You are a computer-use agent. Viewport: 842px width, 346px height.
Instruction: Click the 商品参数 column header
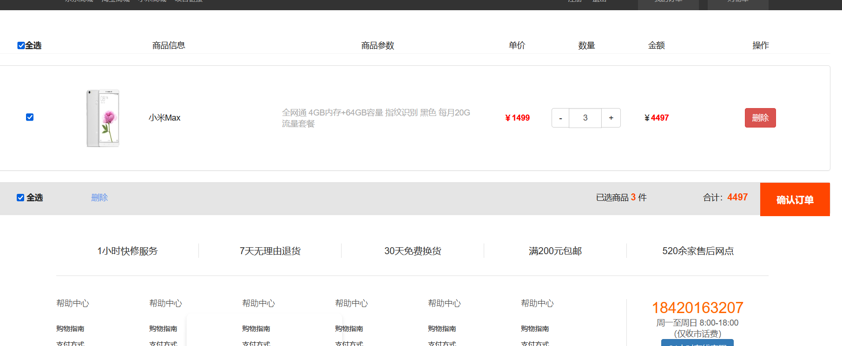pos(378,45)
